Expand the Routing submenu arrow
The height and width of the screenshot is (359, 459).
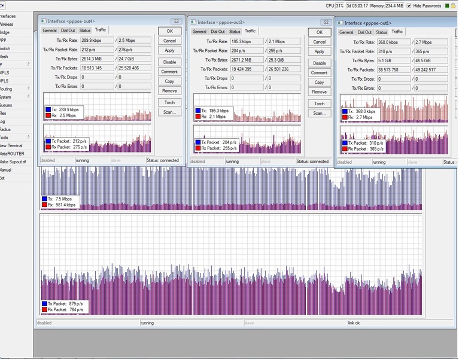(29, 89)
